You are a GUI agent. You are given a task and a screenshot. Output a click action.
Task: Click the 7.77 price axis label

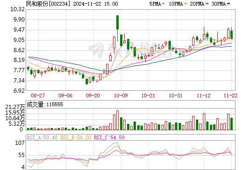[x=19, y=70]
